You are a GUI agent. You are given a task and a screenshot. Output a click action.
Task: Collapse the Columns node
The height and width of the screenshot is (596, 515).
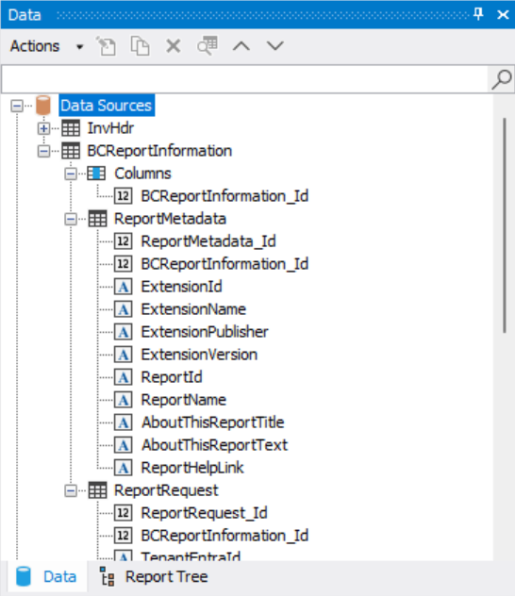[x=71, y=174]
